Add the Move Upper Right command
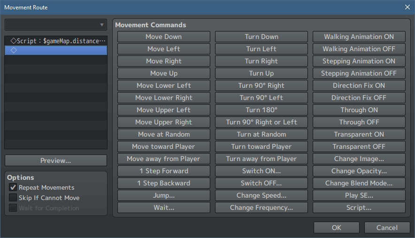Viewport: 415px width, 238px height. click(164, 122)
